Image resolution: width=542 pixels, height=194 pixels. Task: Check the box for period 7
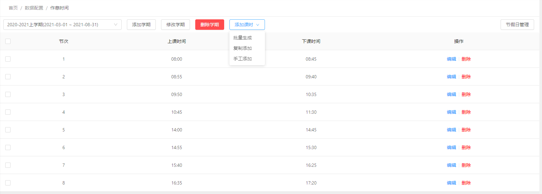pyautogui.click(x=8, y=165)
